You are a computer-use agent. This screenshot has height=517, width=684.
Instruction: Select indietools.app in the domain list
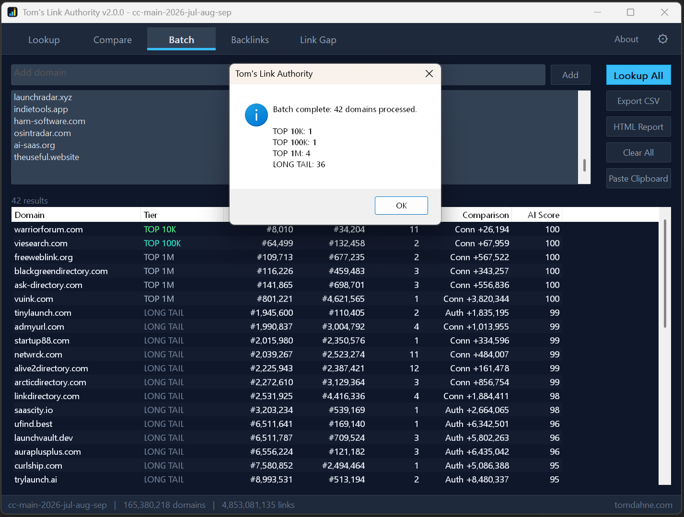(41, 109)
